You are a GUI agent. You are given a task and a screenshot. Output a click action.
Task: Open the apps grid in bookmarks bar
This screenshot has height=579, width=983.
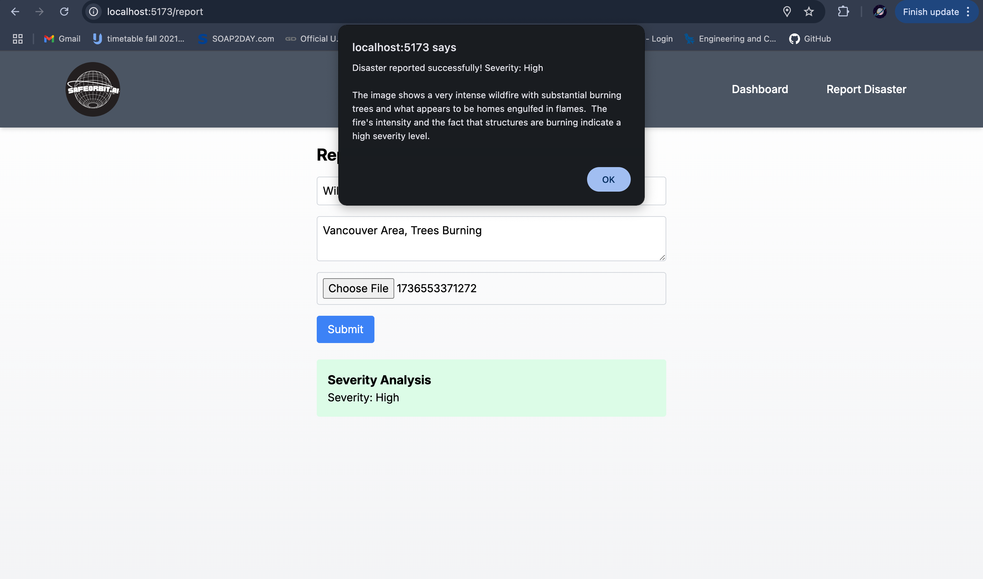(x=17, y=39)
